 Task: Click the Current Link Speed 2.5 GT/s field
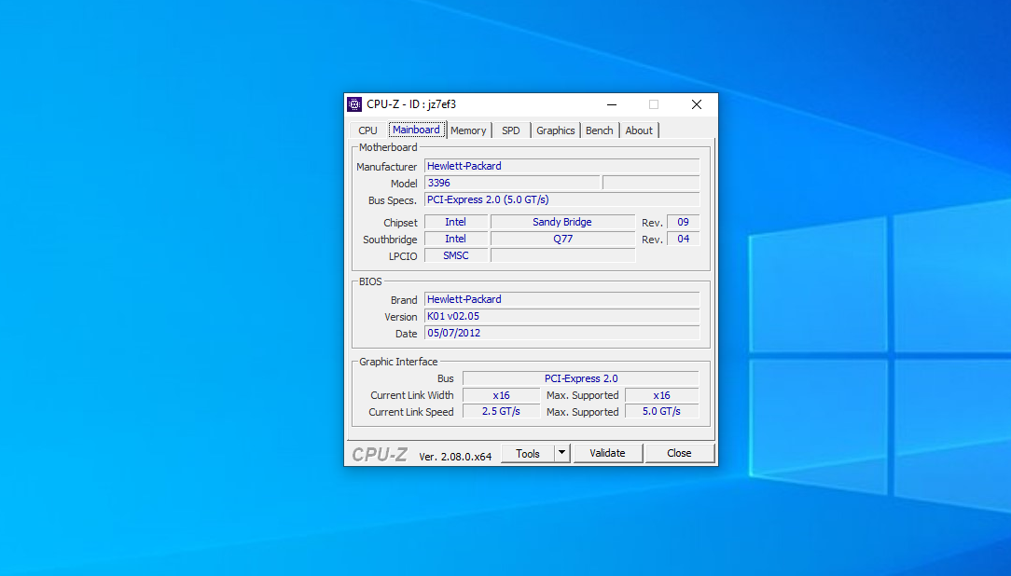point(501,411)
